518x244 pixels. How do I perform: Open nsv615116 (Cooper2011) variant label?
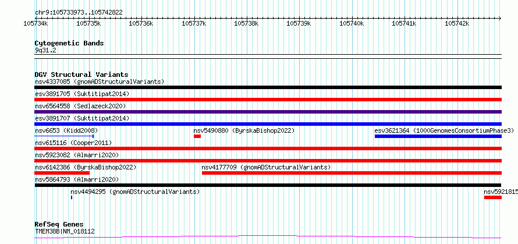click(73, 143)
